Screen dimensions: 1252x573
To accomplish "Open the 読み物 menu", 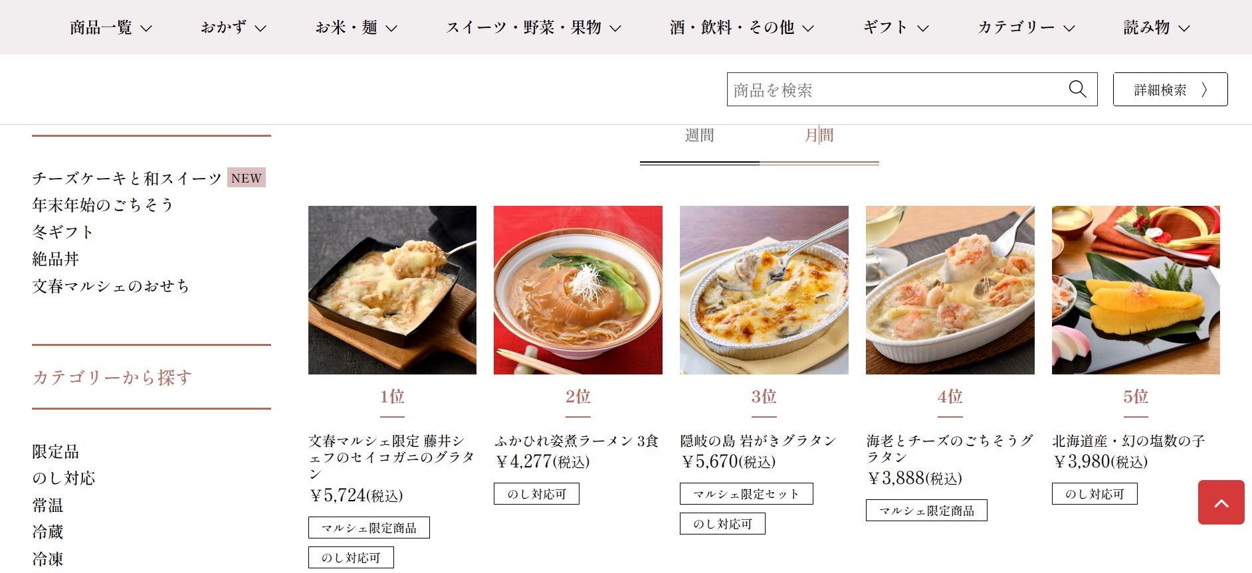I will tap(1156, 27).
